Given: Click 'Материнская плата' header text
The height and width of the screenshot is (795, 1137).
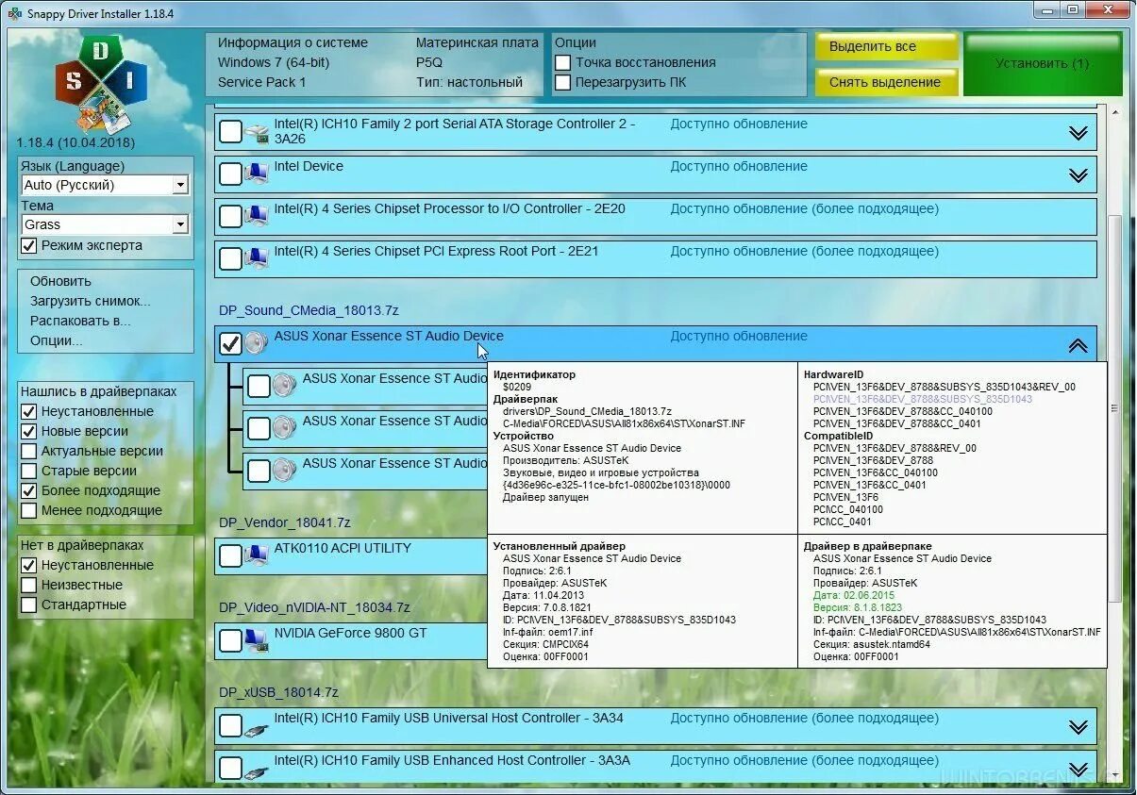Looking at the screenshot, I should point(477,42).
